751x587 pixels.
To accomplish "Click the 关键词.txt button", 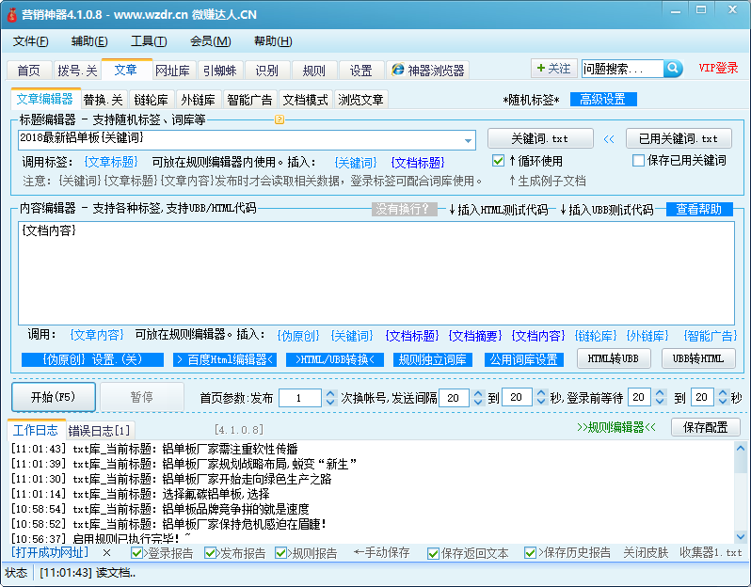I will 540,139.
